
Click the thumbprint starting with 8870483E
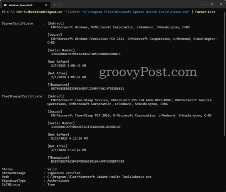click(x=87, y=89)
